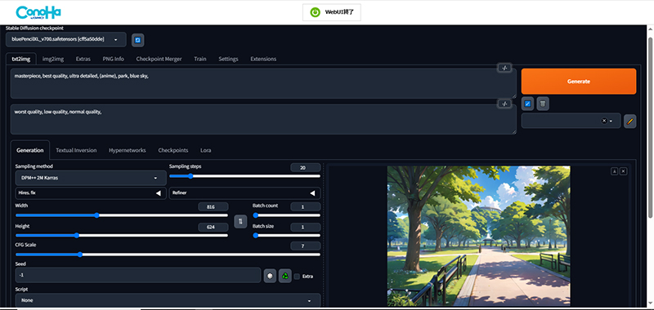Randomize the seed with the dice icon
The height and width of the screenshot is (310, 654).
pyautogui.click(x=270, y=276)
